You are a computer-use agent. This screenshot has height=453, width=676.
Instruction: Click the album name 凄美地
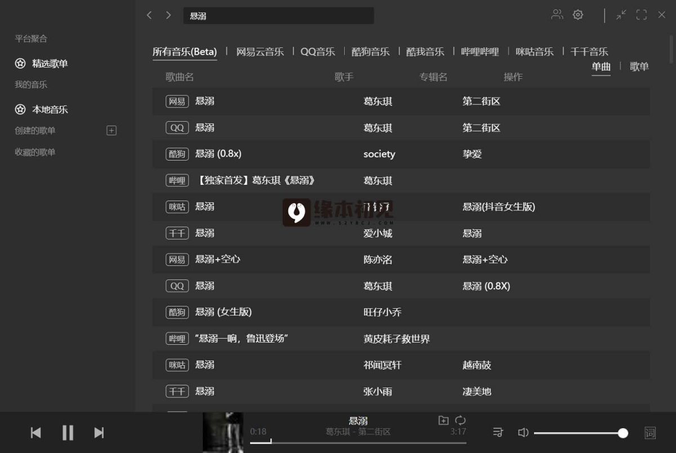(477, 391)
